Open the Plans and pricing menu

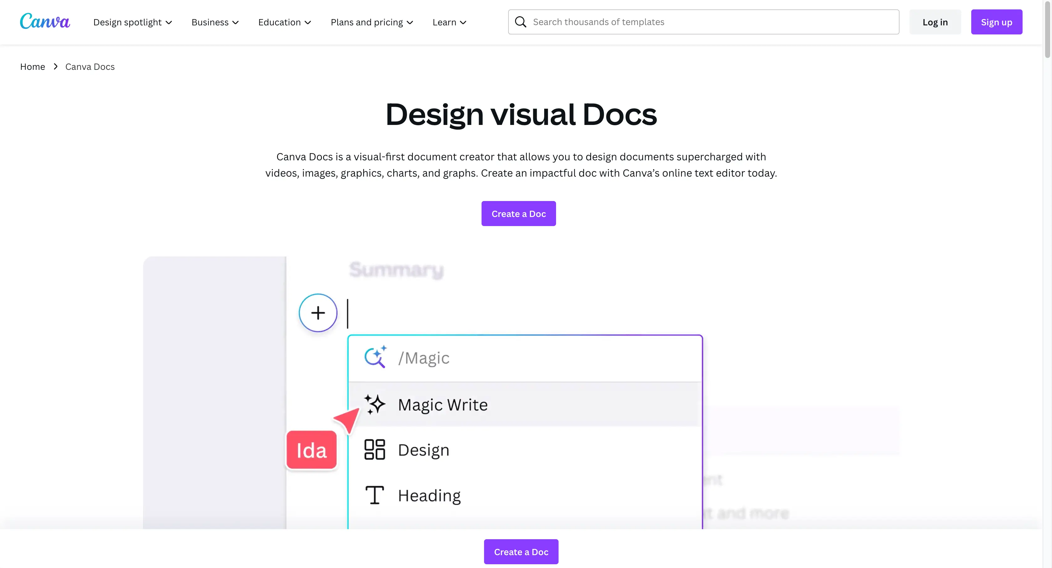point(372,22)
